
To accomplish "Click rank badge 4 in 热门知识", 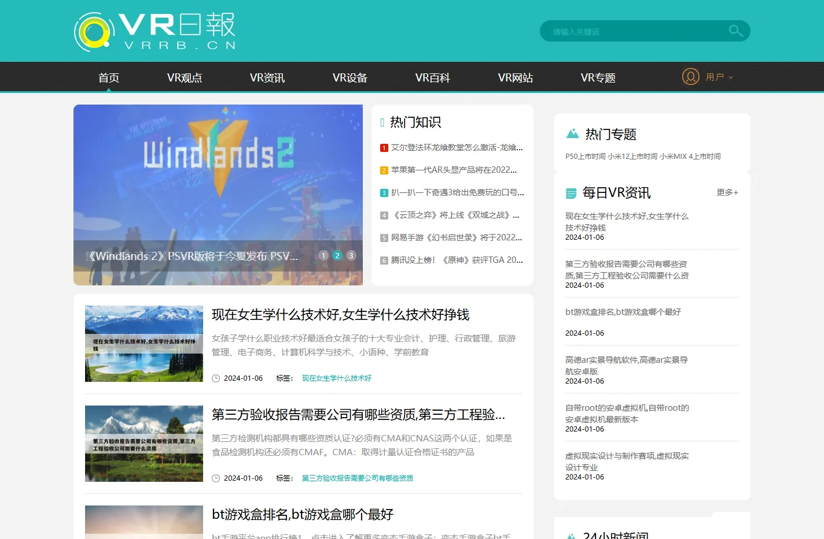I will pos(384,215).
